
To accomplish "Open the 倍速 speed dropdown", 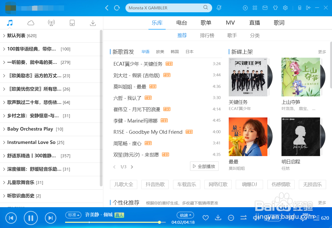I will coord(185,215).
